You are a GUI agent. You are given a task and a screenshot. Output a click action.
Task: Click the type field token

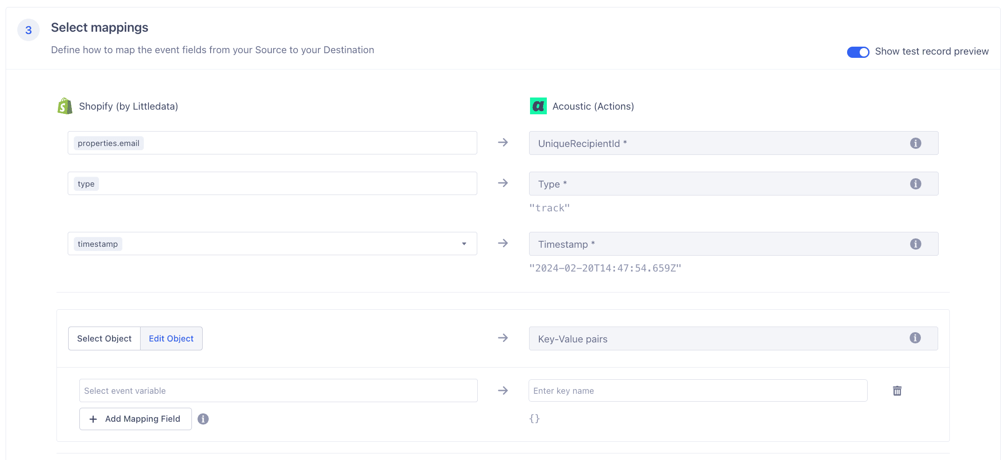click(86, 183)
